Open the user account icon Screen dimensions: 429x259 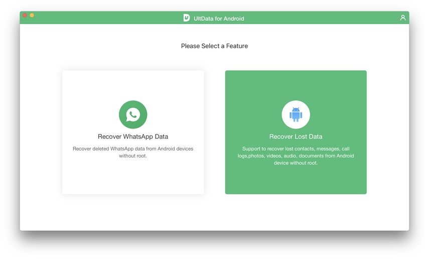[403, 18]
